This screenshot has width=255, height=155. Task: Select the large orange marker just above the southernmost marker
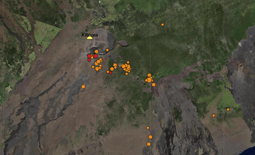point(150,137)
